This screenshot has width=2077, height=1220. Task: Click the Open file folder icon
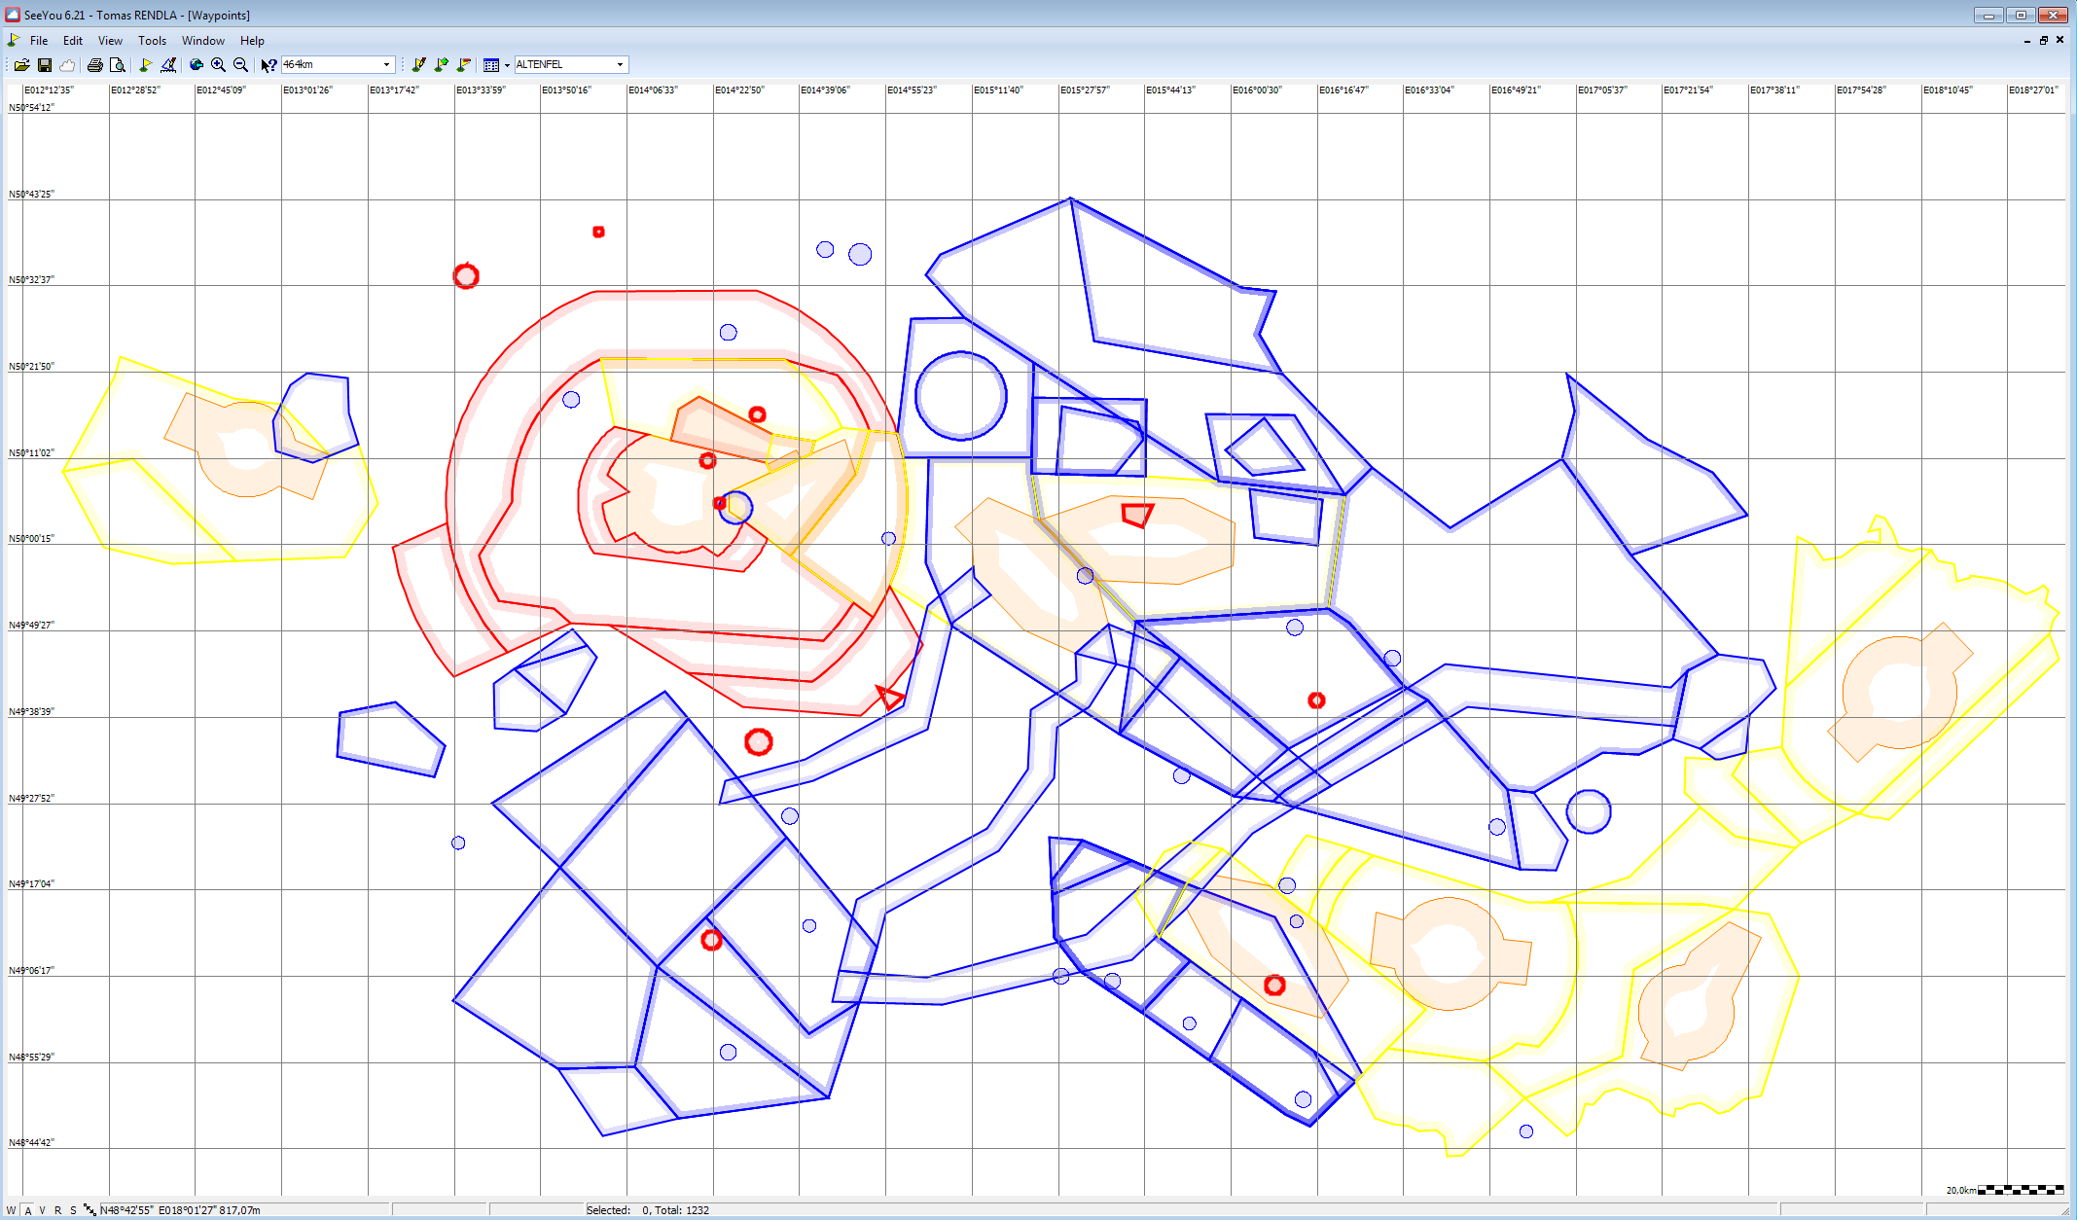click(21, 65)
